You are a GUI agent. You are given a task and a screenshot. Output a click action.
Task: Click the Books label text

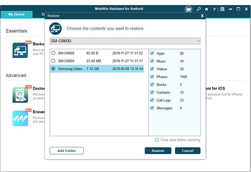click(x=161, y=85)
